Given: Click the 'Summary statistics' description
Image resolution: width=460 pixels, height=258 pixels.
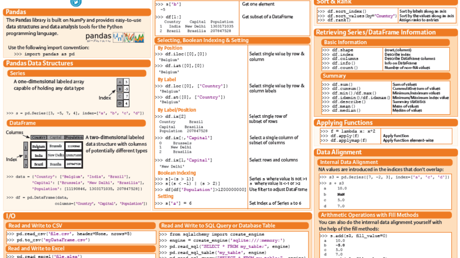Looking at the screenshot, I should [x=409, y=102].
